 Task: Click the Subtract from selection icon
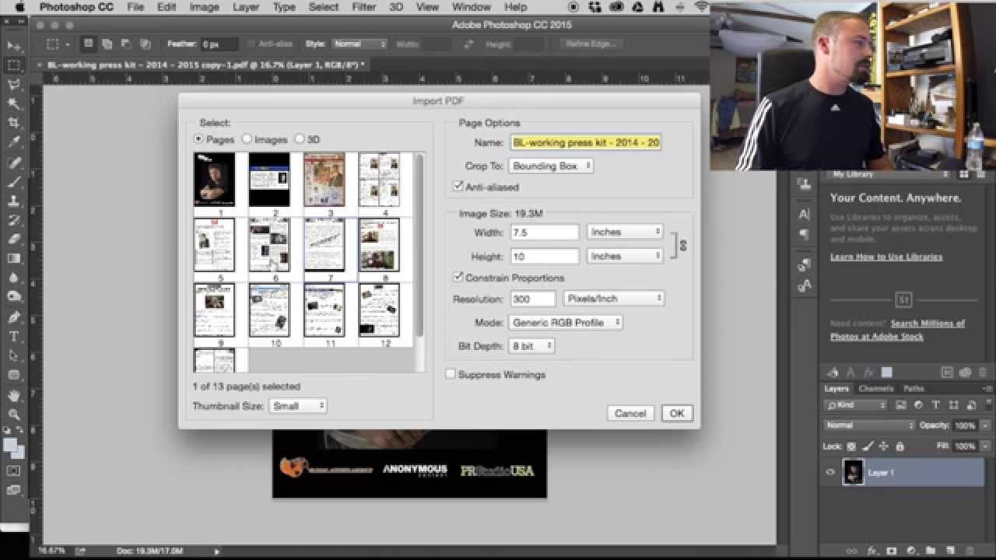pyautogui.click(x=126, y=44)
